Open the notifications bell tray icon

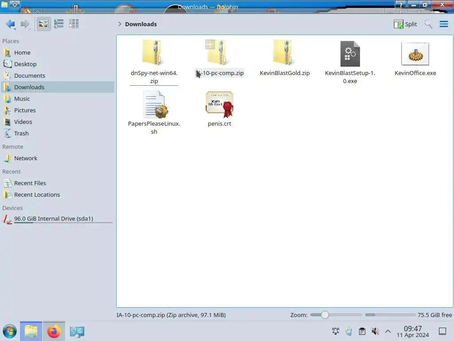click(336, 331)
